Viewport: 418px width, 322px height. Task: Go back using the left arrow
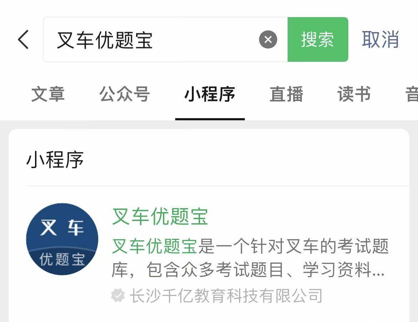click(x=23, y=39)
